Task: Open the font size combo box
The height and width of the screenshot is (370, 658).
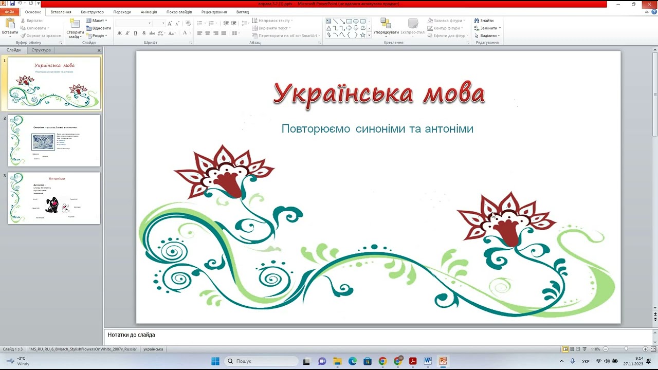Action: [159, 23]
